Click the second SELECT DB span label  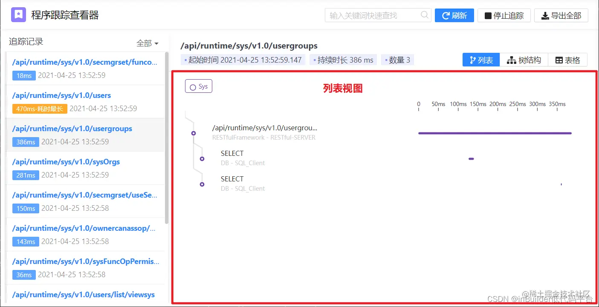(243, 184)
